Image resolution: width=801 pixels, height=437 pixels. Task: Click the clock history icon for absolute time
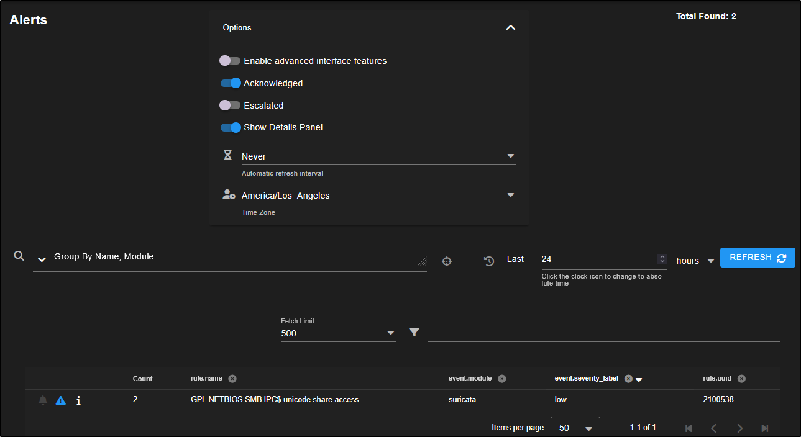coord(489,261)
